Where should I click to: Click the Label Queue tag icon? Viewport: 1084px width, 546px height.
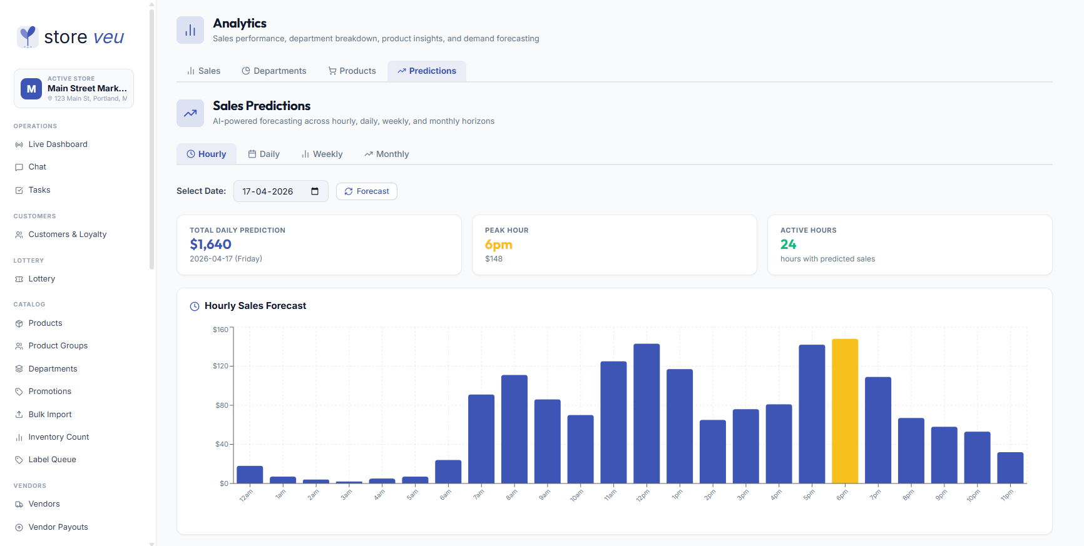pos(19,460)
